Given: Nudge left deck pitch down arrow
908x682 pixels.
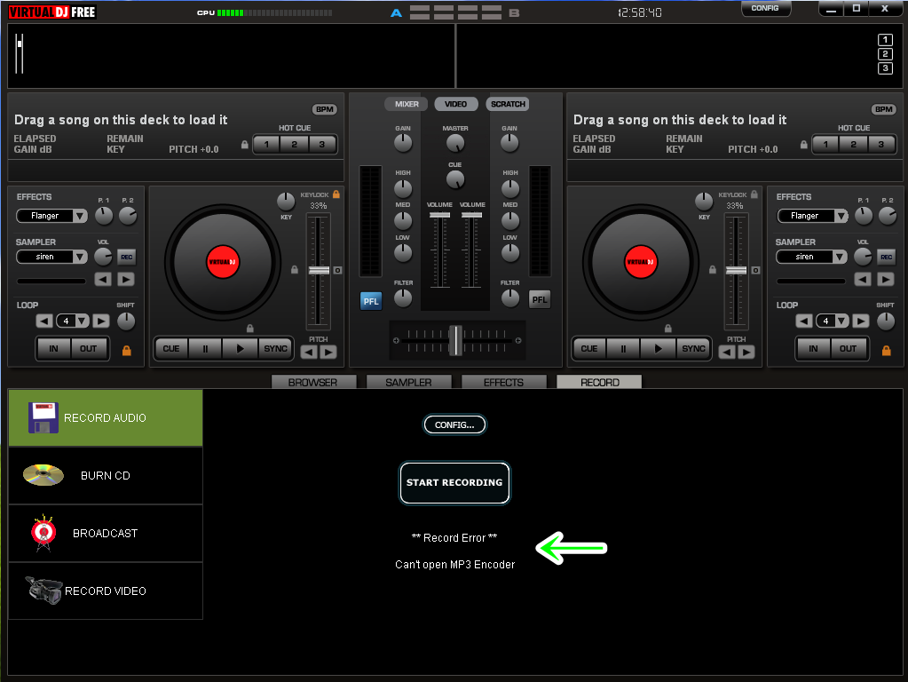Looking at the screenshot, I should [x=309, y=352].
